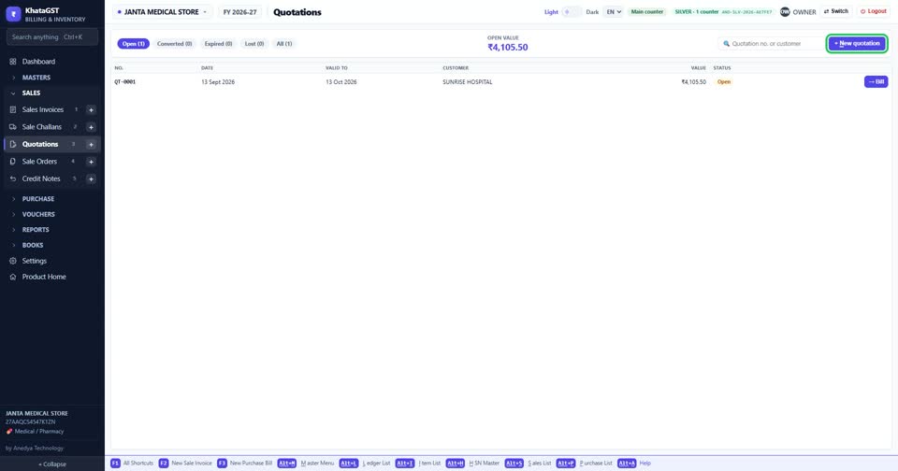The image size is (898, 471).
Task: Add new Sales Invoice via plus icon
Action: coord(91,110)
